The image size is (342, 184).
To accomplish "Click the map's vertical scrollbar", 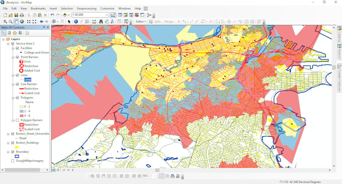I will pos(334,96).
